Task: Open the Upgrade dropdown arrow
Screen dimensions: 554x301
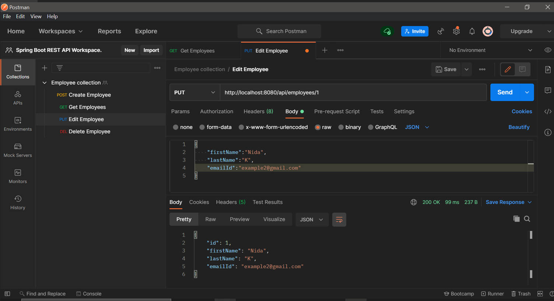Action: pyautogui.click(x=549, y=31)
